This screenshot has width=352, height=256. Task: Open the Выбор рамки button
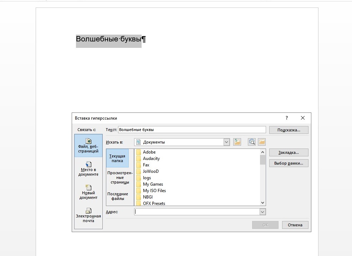tap(289, 163)
